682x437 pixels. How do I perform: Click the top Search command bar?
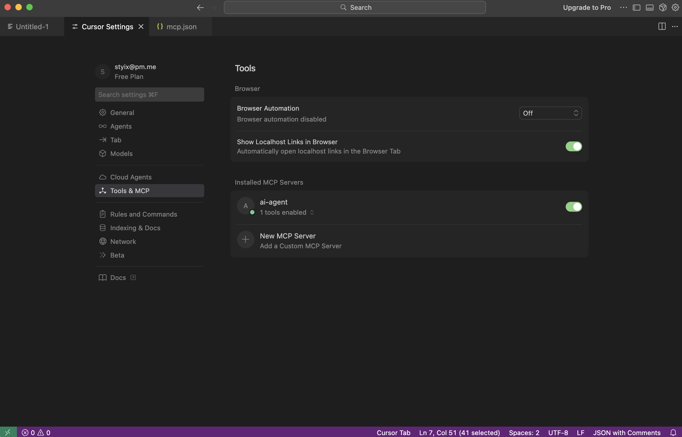point(354,7)
